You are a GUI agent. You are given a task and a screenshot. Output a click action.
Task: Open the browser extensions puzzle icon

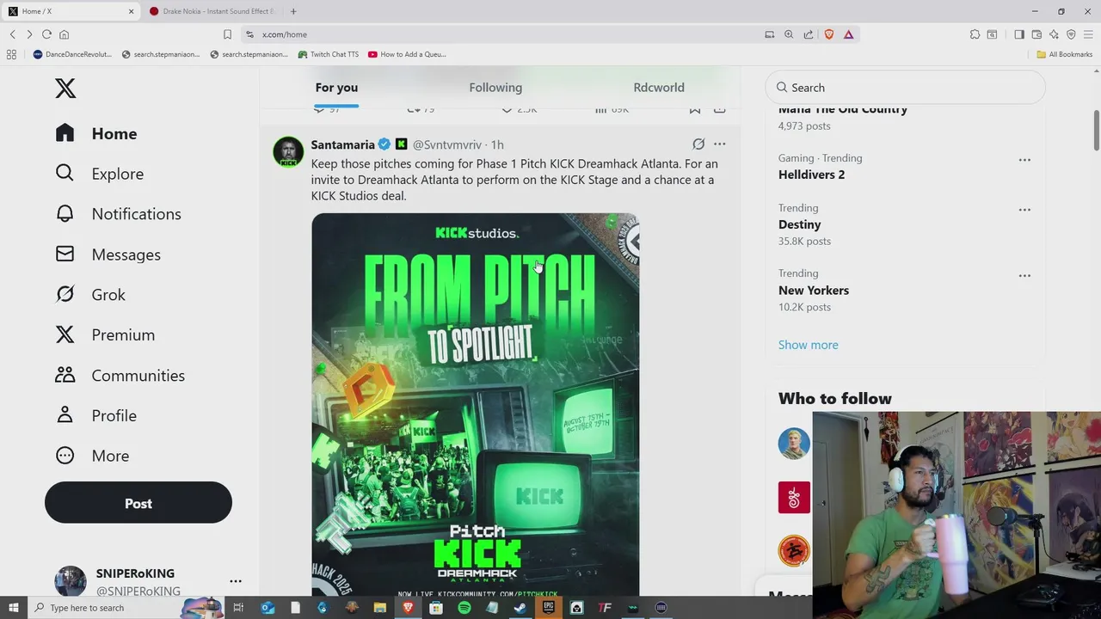[975, 34]
